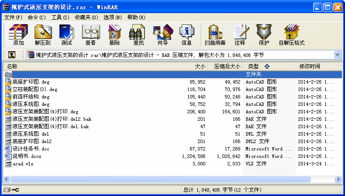Image resolution: width=345 pixels, height=196 pixels.
Task: Click the icon of 液压系统图.dwl
Action: point(8,134)
